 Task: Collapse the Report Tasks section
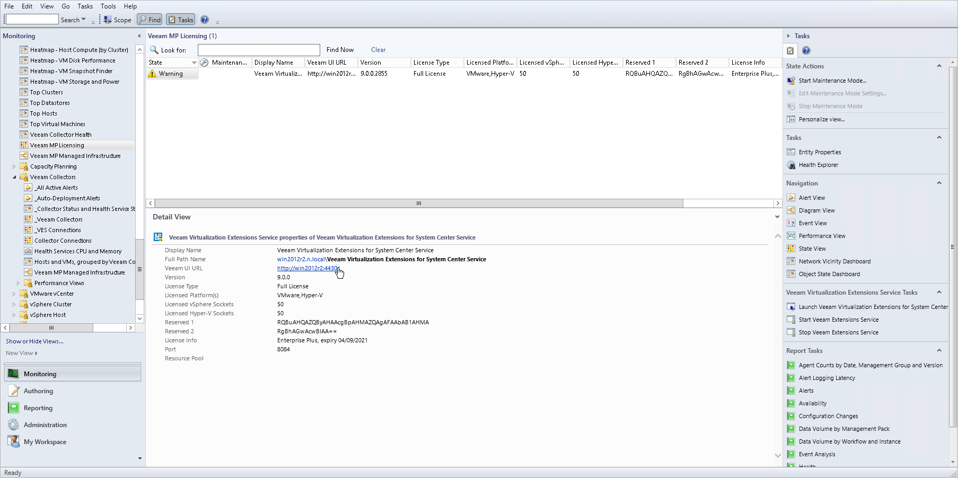tap(939, 351)
